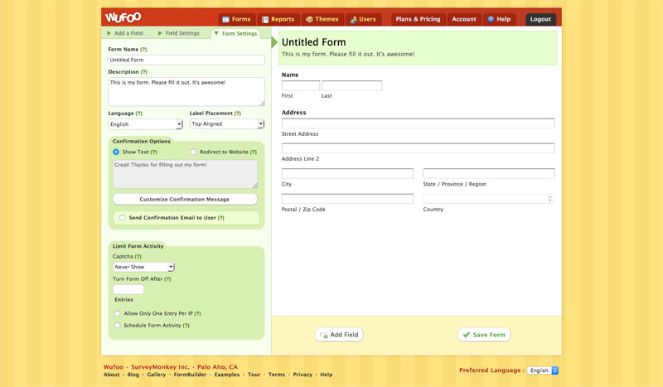Image resolution: width=663 pixels, height=387 pixels.
Task: Click help (?) next to Send Confirmation Email
Action: pyautogui.click(x=220, y=218)
